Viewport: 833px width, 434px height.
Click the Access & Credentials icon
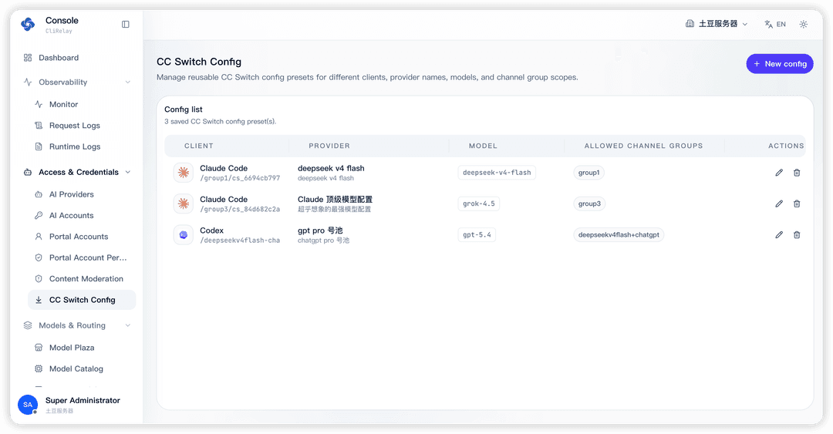pyautogui.click(x=28, y=172)
